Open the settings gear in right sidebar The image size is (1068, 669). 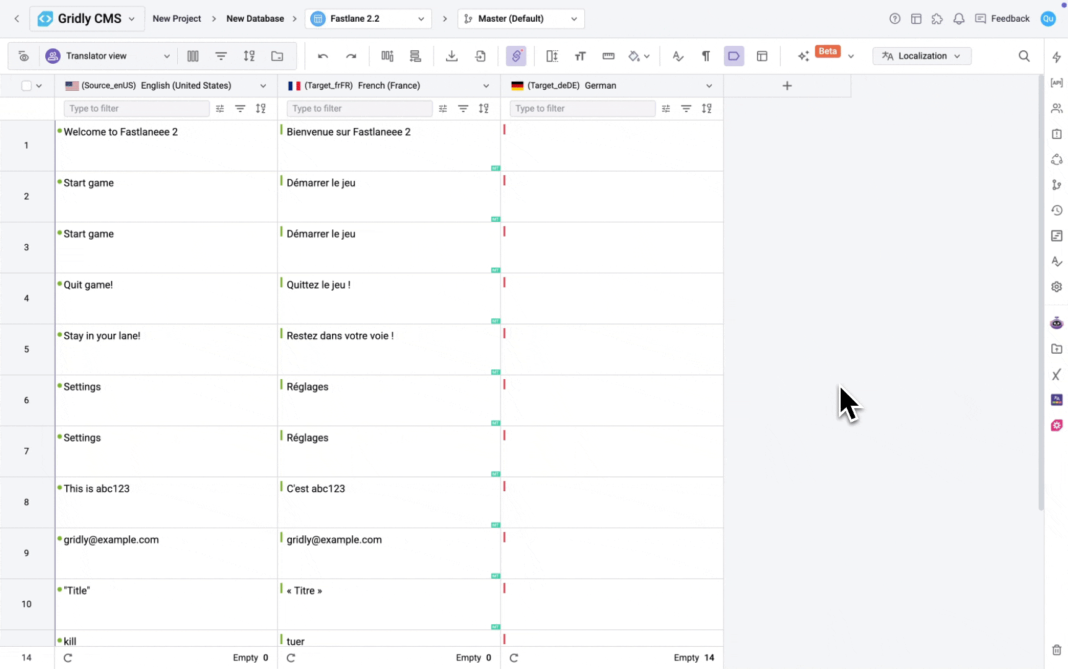1056,287
